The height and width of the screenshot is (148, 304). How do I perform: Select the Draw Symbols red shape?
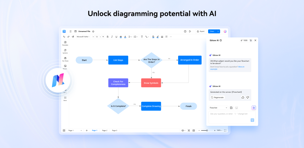point(151,83)
